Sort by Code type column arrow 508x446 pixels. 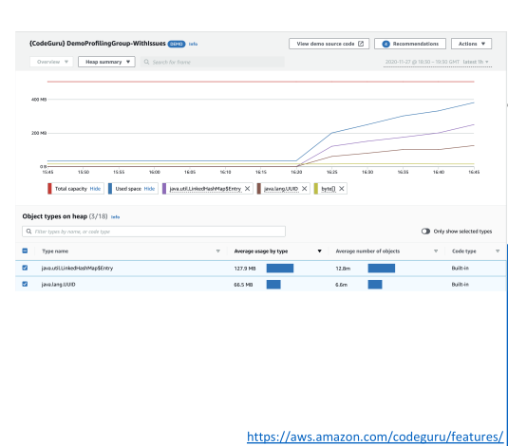498,251
